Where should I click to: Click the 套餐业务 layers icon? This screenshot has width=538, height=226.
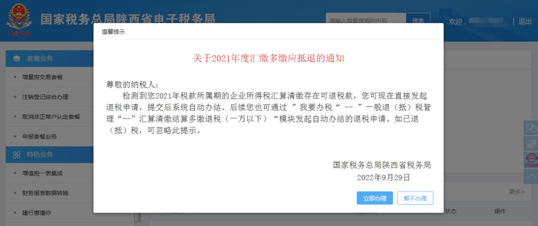coord(17,58)
